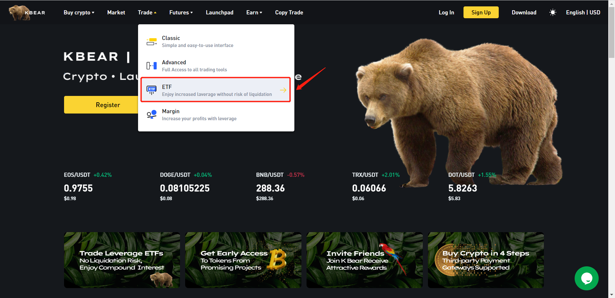Screen dimensions: 615x298
Task: Open the DOT/USDT ticker
Action: (x=461, y=175)
